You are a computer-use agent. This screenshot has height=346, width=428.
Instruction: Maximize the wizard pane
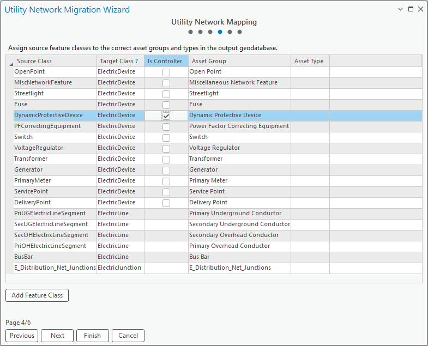[x=411, y=9]
